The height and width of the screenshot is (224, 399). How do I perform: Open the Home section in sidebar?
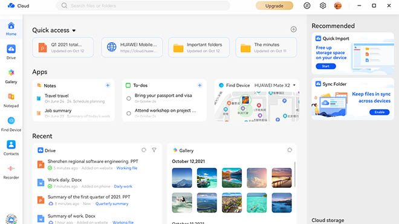(x=11, y=29)
